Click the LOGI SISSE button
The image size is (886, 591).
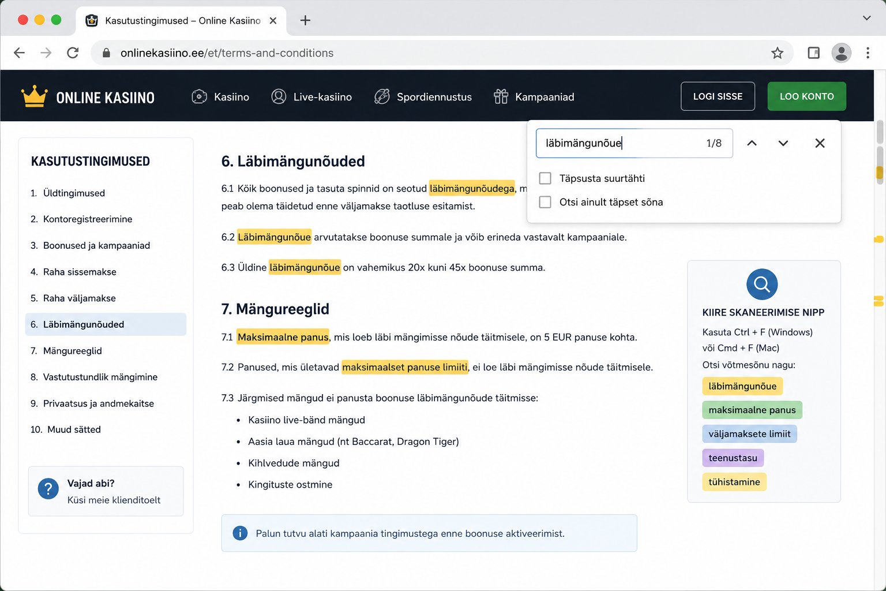coord(718,96)
